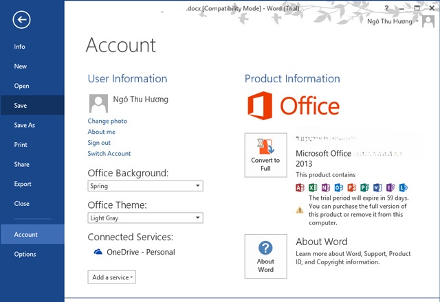Maximize the Word window
This screenshot has height=302, width=440.
pos(417,8)
